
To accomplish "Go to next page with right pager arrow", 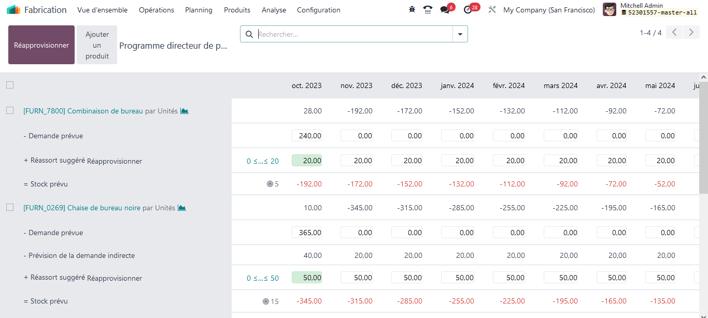I will (691, 32).
